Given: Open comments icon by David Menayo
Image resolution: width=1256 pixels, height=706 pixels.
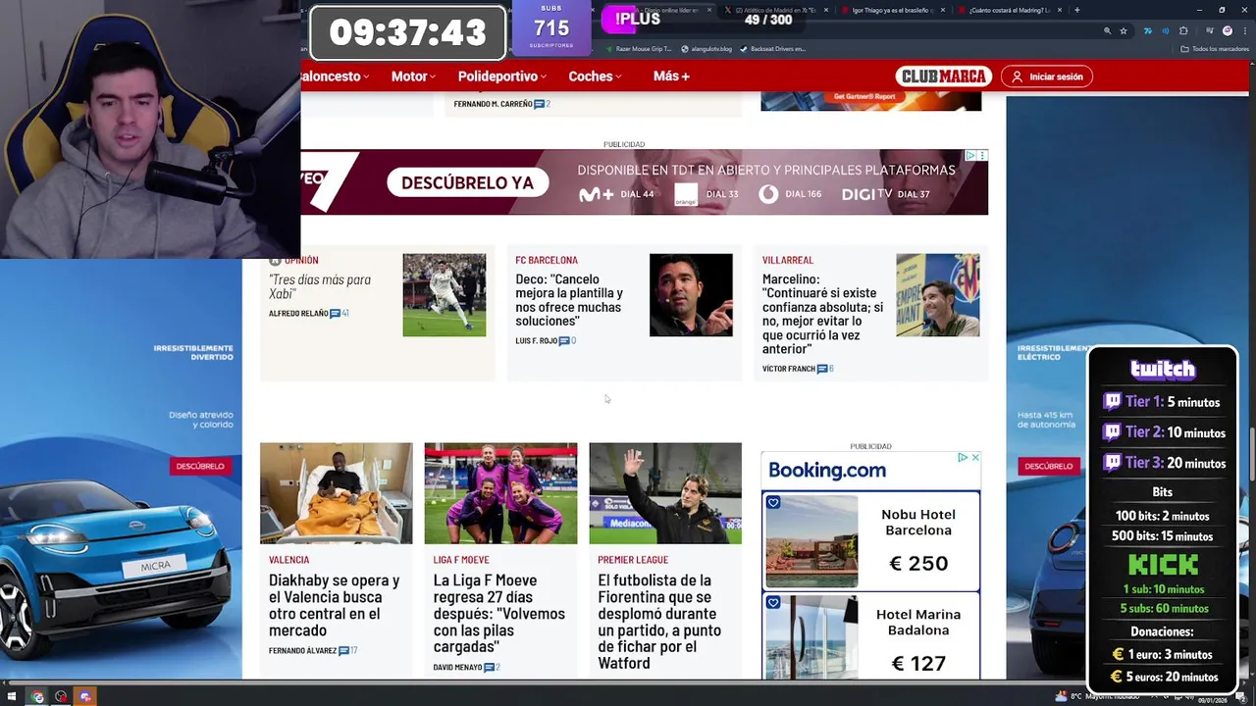Looking at the screenshot, I should [491, 668].
